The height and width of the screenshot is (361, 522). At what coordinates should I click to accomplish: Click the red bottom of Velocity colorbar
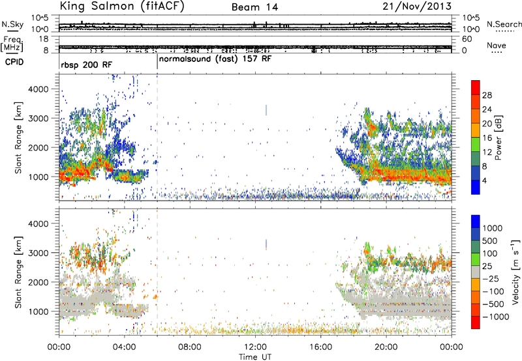coord(476,323)
